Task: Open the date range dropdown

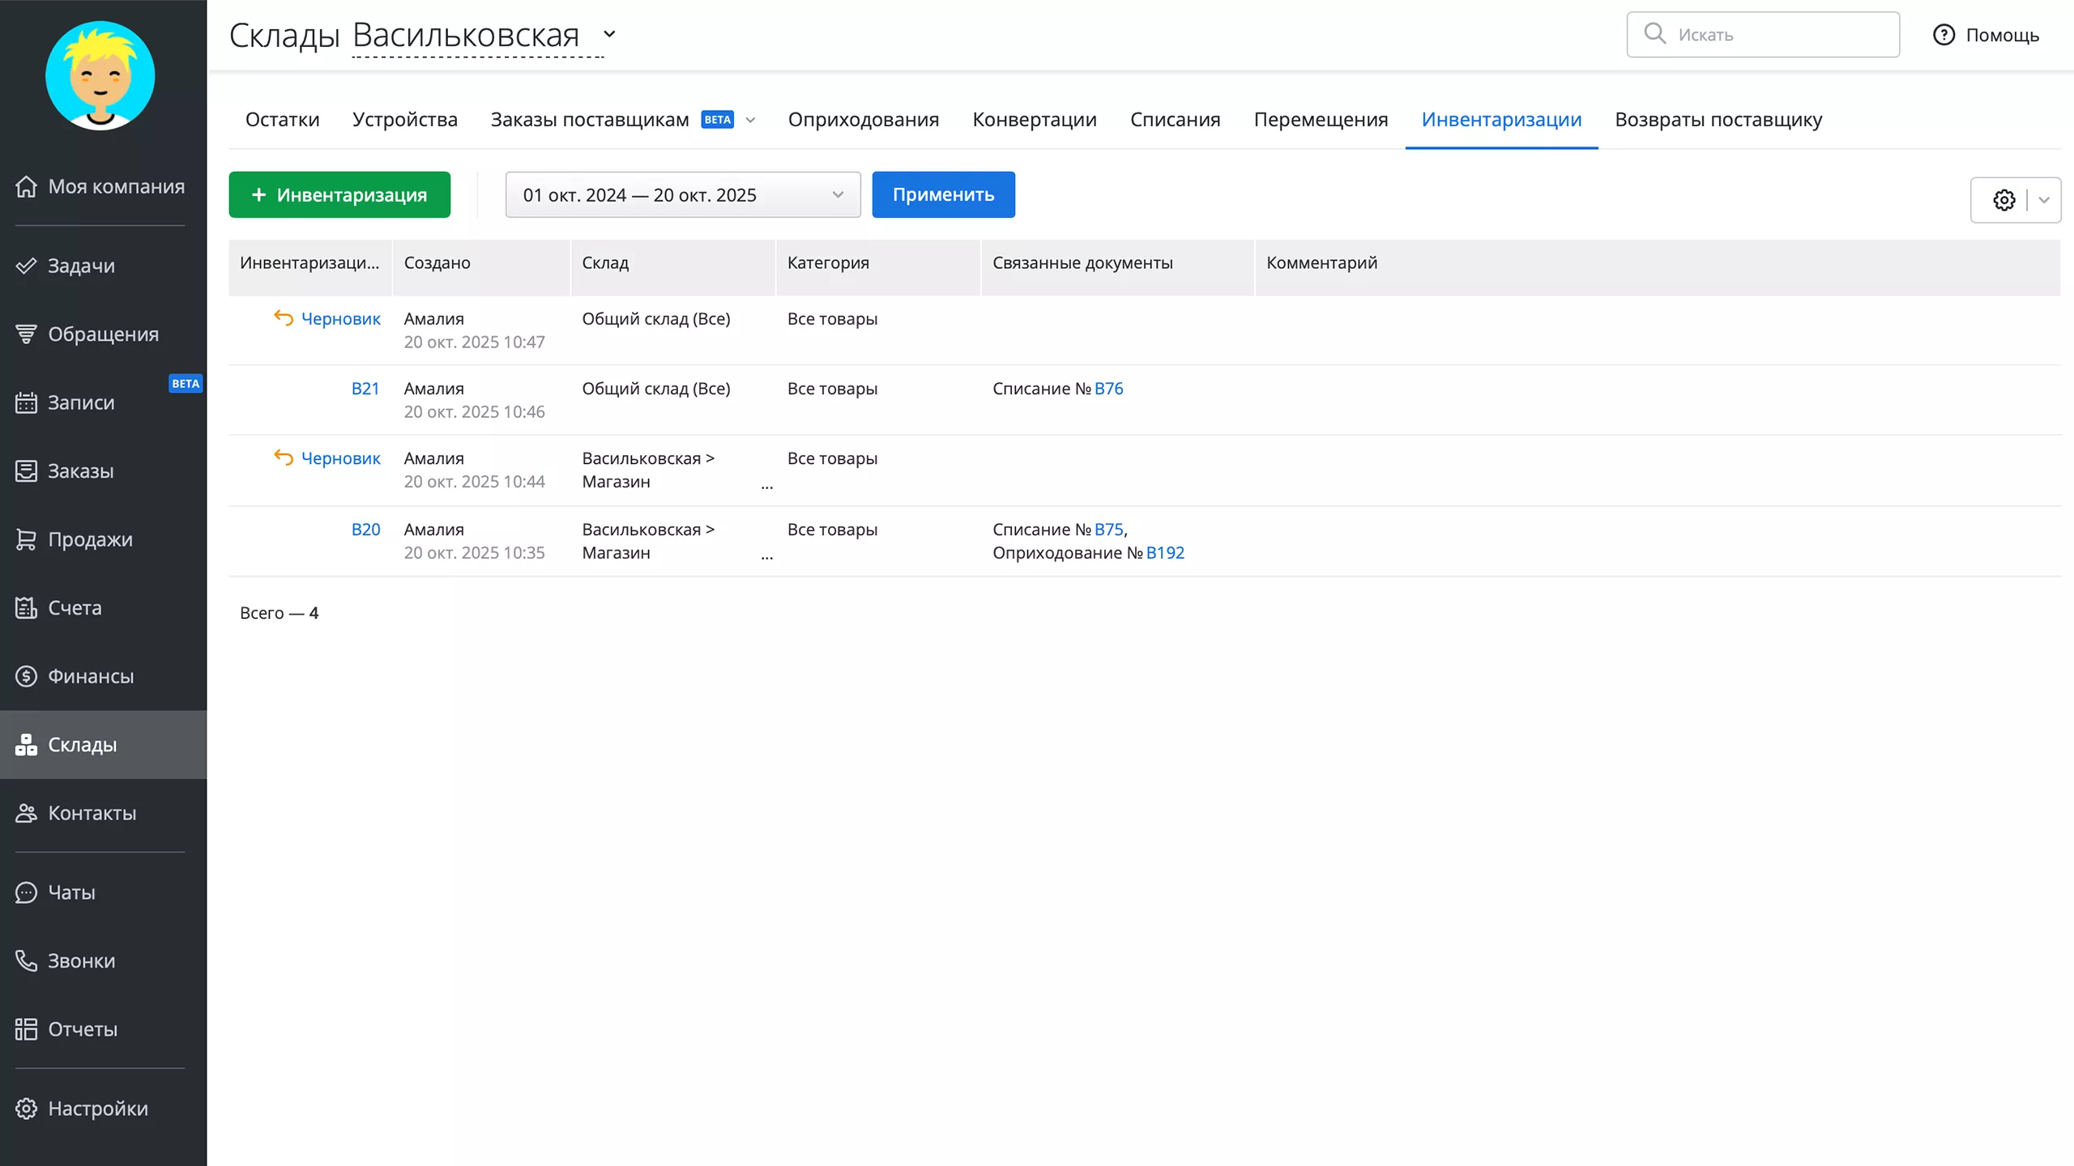Action: [682, 195]
